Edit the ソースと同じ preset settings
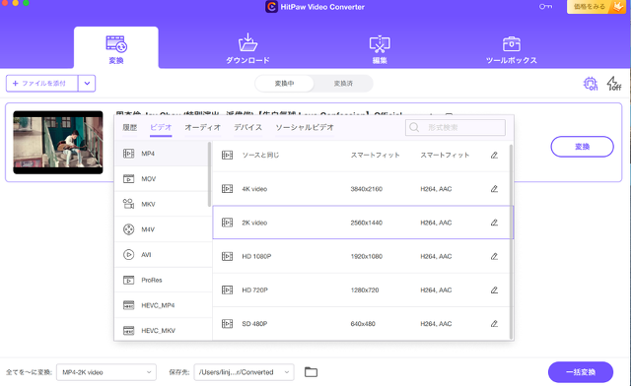631x386 pixels. (494, 156)
